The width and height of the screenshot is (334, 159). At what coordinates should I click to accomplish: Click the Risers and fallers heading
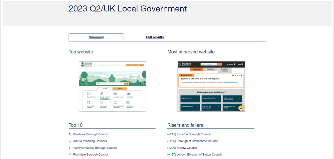(185, 125)
